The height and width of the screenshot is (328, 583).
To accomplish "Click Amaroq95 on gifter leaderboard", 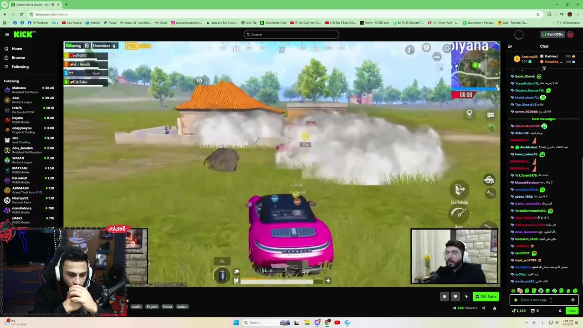I will (529, 56).
